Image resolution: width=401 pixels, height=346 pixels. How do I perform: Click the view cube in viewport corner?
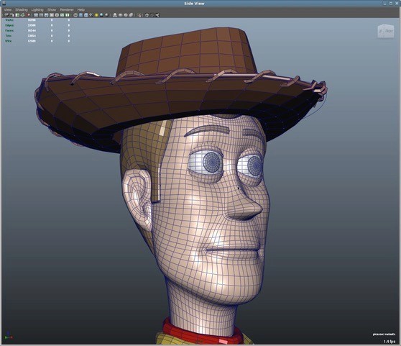click(386, 31)
